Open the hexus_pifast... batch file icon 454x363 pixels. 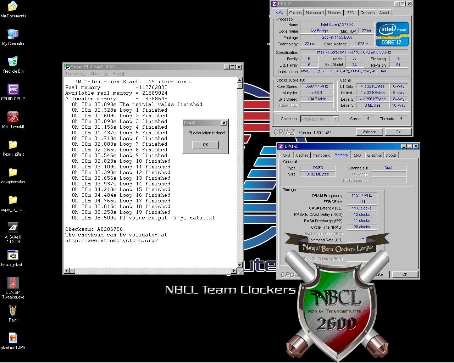pos(13,258)
